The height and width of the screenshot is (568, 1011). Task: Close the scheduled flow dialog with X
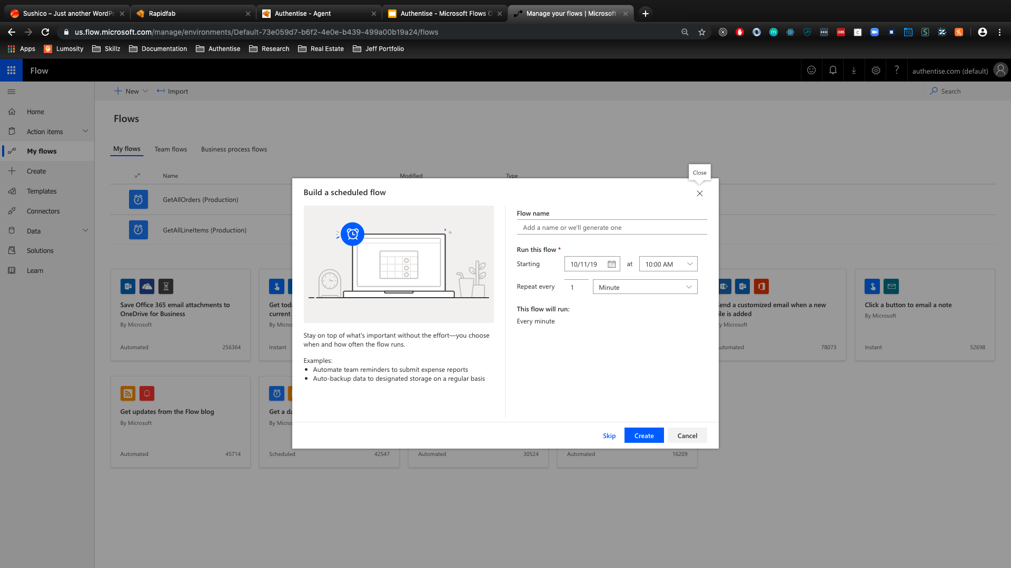(699, 194)
